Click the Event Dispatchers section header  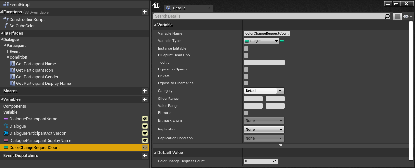pyautogui.click(x=74, y=156)
